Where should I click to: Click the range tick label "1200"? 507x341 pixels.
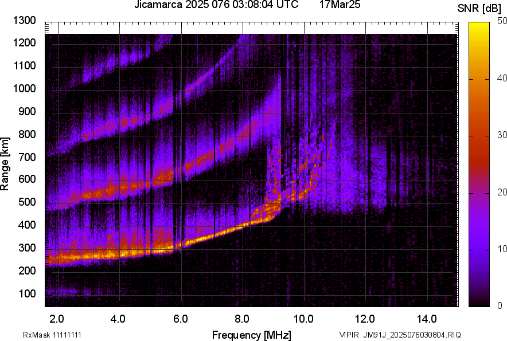coord(24,42)
